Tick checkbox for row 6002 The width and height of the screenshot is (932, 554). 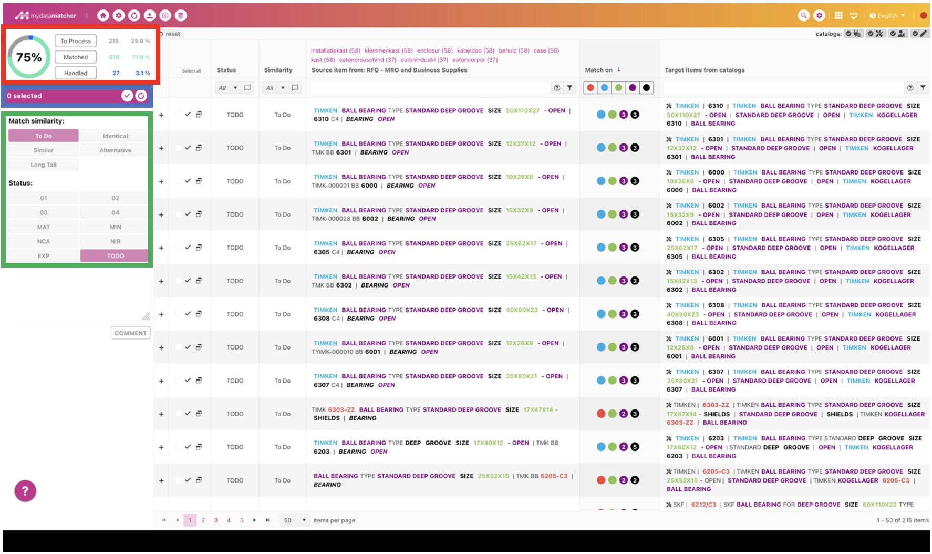(179, 214)
